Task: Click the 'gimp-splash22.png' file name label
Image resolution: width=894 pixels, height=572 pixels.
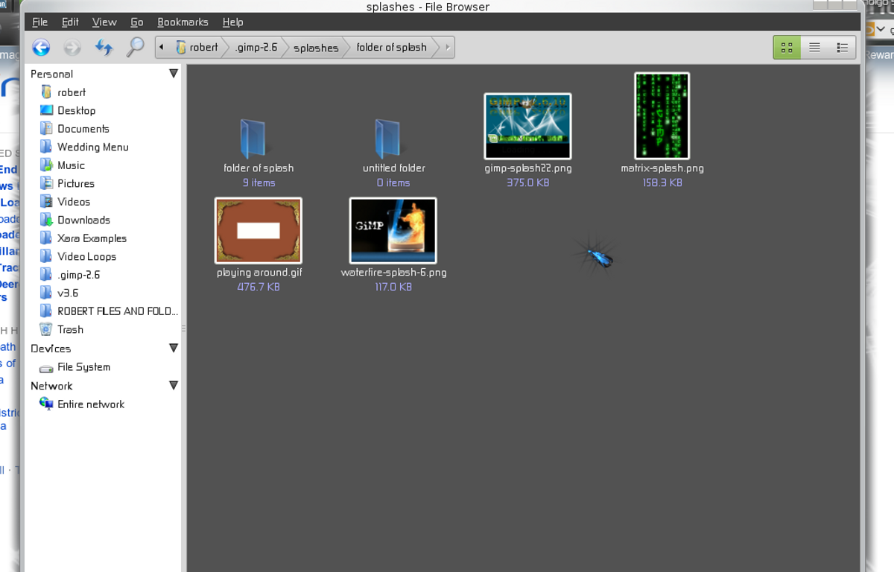Action: point(528,168)
